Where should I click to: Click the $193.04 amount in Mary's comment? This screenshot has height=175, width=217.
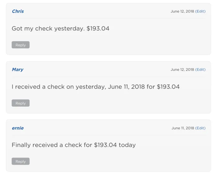(168, 87)
